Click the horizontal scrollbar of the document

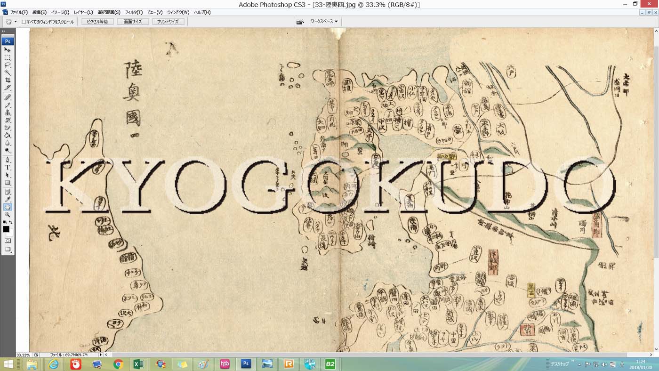click(369, 355)
